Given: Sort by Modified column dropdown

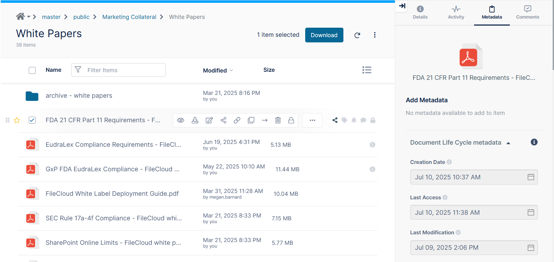Looking at the screenshot, I should point(218,70).
